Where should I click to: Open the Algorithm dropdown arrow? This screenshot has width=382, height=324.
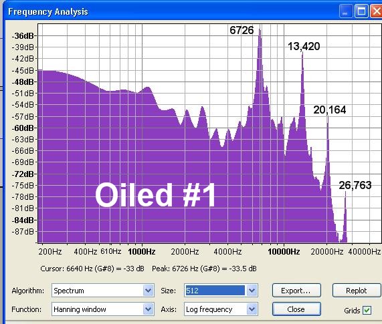[148, 290]
